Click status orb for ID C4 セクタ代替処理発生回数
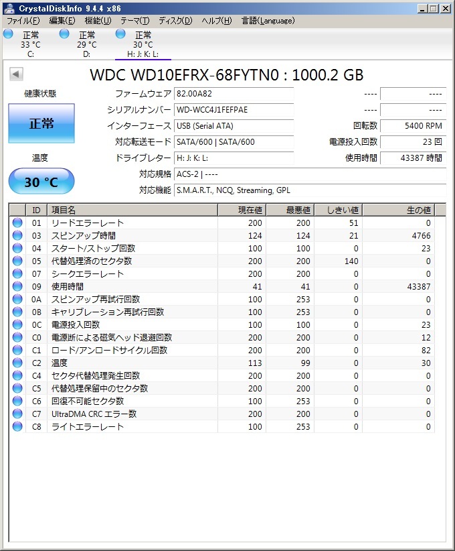This screenshot has width=455, height=551. tap(17, 375)
